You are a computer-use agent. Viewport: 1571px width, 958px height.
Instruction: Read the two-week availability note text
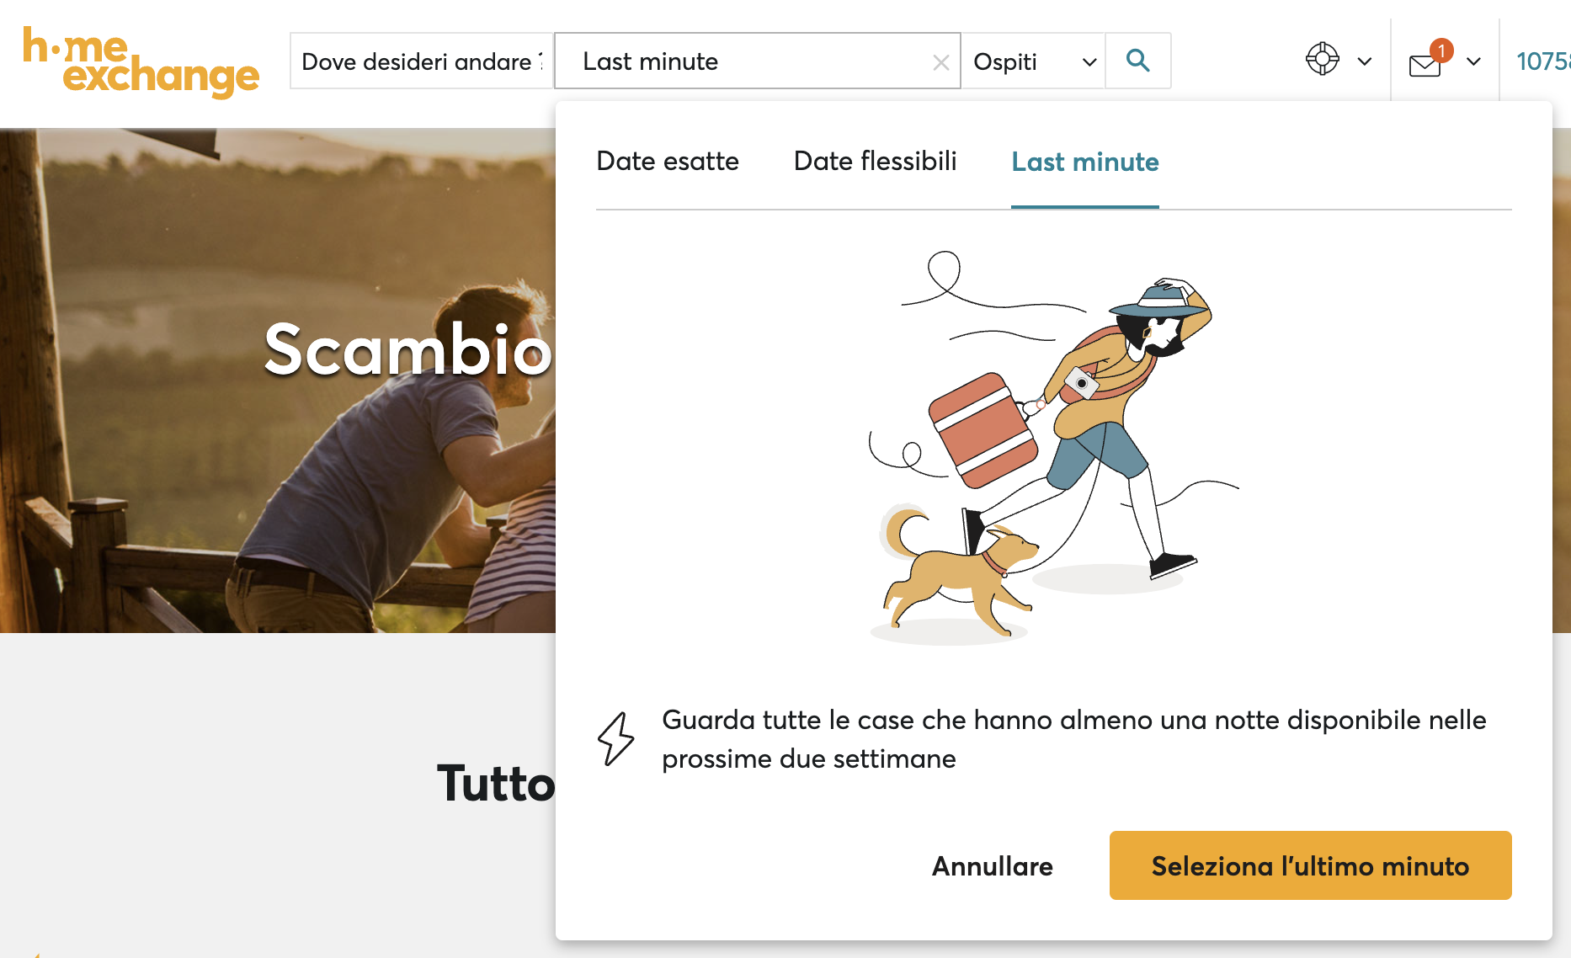coord(1073,739)
